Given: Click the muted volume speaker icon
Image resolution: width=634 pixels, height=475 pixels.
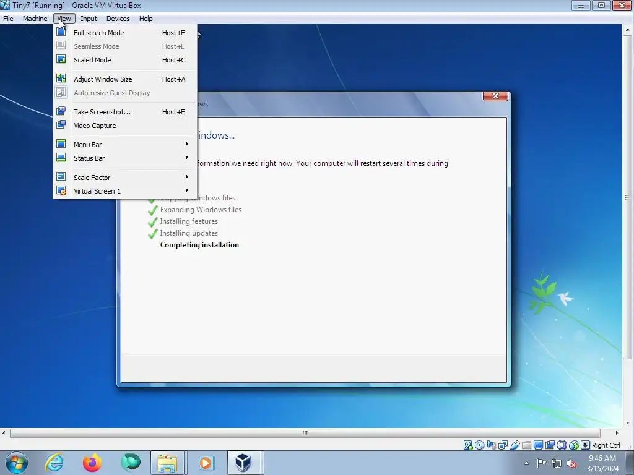Looking at the screenshot, I should pyautogui.click(x=571, y=463).
